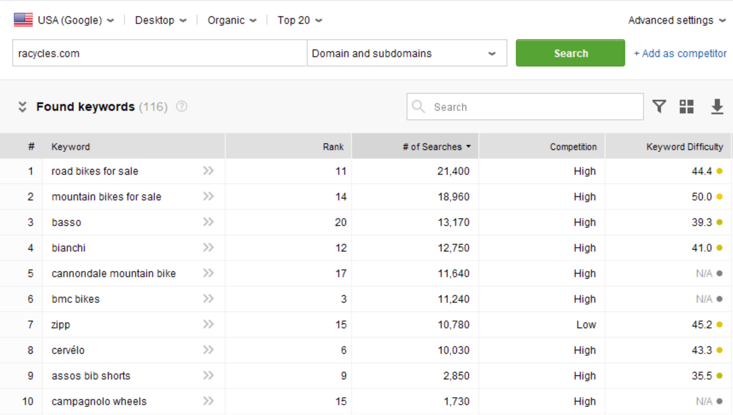This screenshot has width=733, height=415.
Task: Click double-arrow icon for bianchi
Action: (208, 247)
